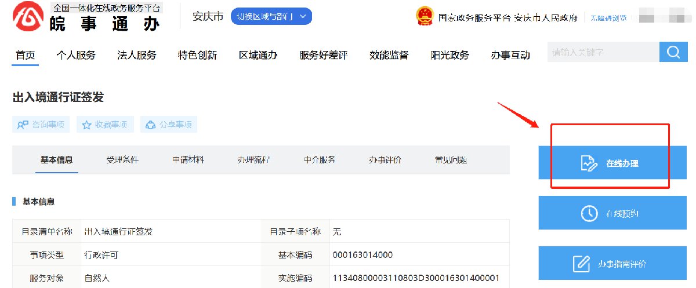Open the 安庆市人民政府 link

click(x=546, y=18)
